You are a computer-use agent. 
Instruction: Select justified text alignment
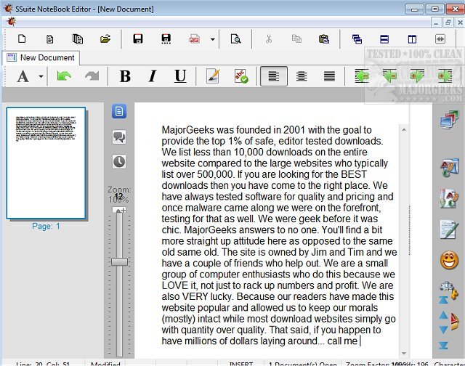coord(329,76)
